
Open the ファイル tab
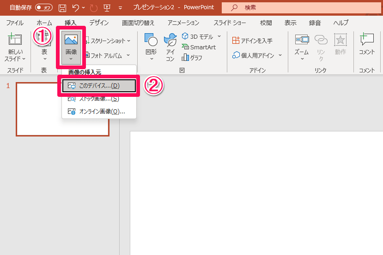(x=15, y=23)
